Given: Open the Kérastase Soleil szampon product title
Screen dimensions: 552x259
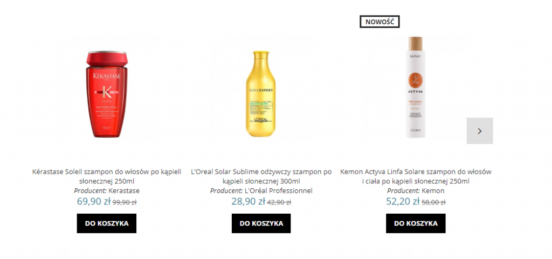Looking at the screenshot, I should [x=107, y=176].
